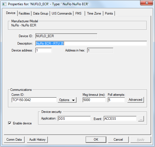Click the Device address input box

44,50
